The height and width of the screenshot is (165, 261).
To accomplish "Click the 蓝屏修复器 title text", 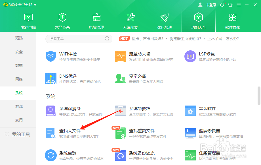I will 209,131.
